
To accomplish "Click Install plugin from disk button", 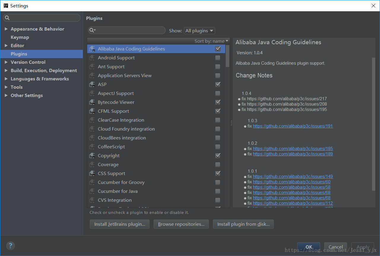I will (243, 224).
